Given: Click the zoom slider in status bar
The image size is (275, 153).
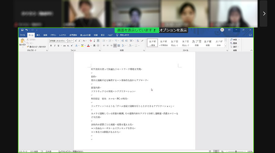Looking at the screenshot, I should click(x=236, y=151).
